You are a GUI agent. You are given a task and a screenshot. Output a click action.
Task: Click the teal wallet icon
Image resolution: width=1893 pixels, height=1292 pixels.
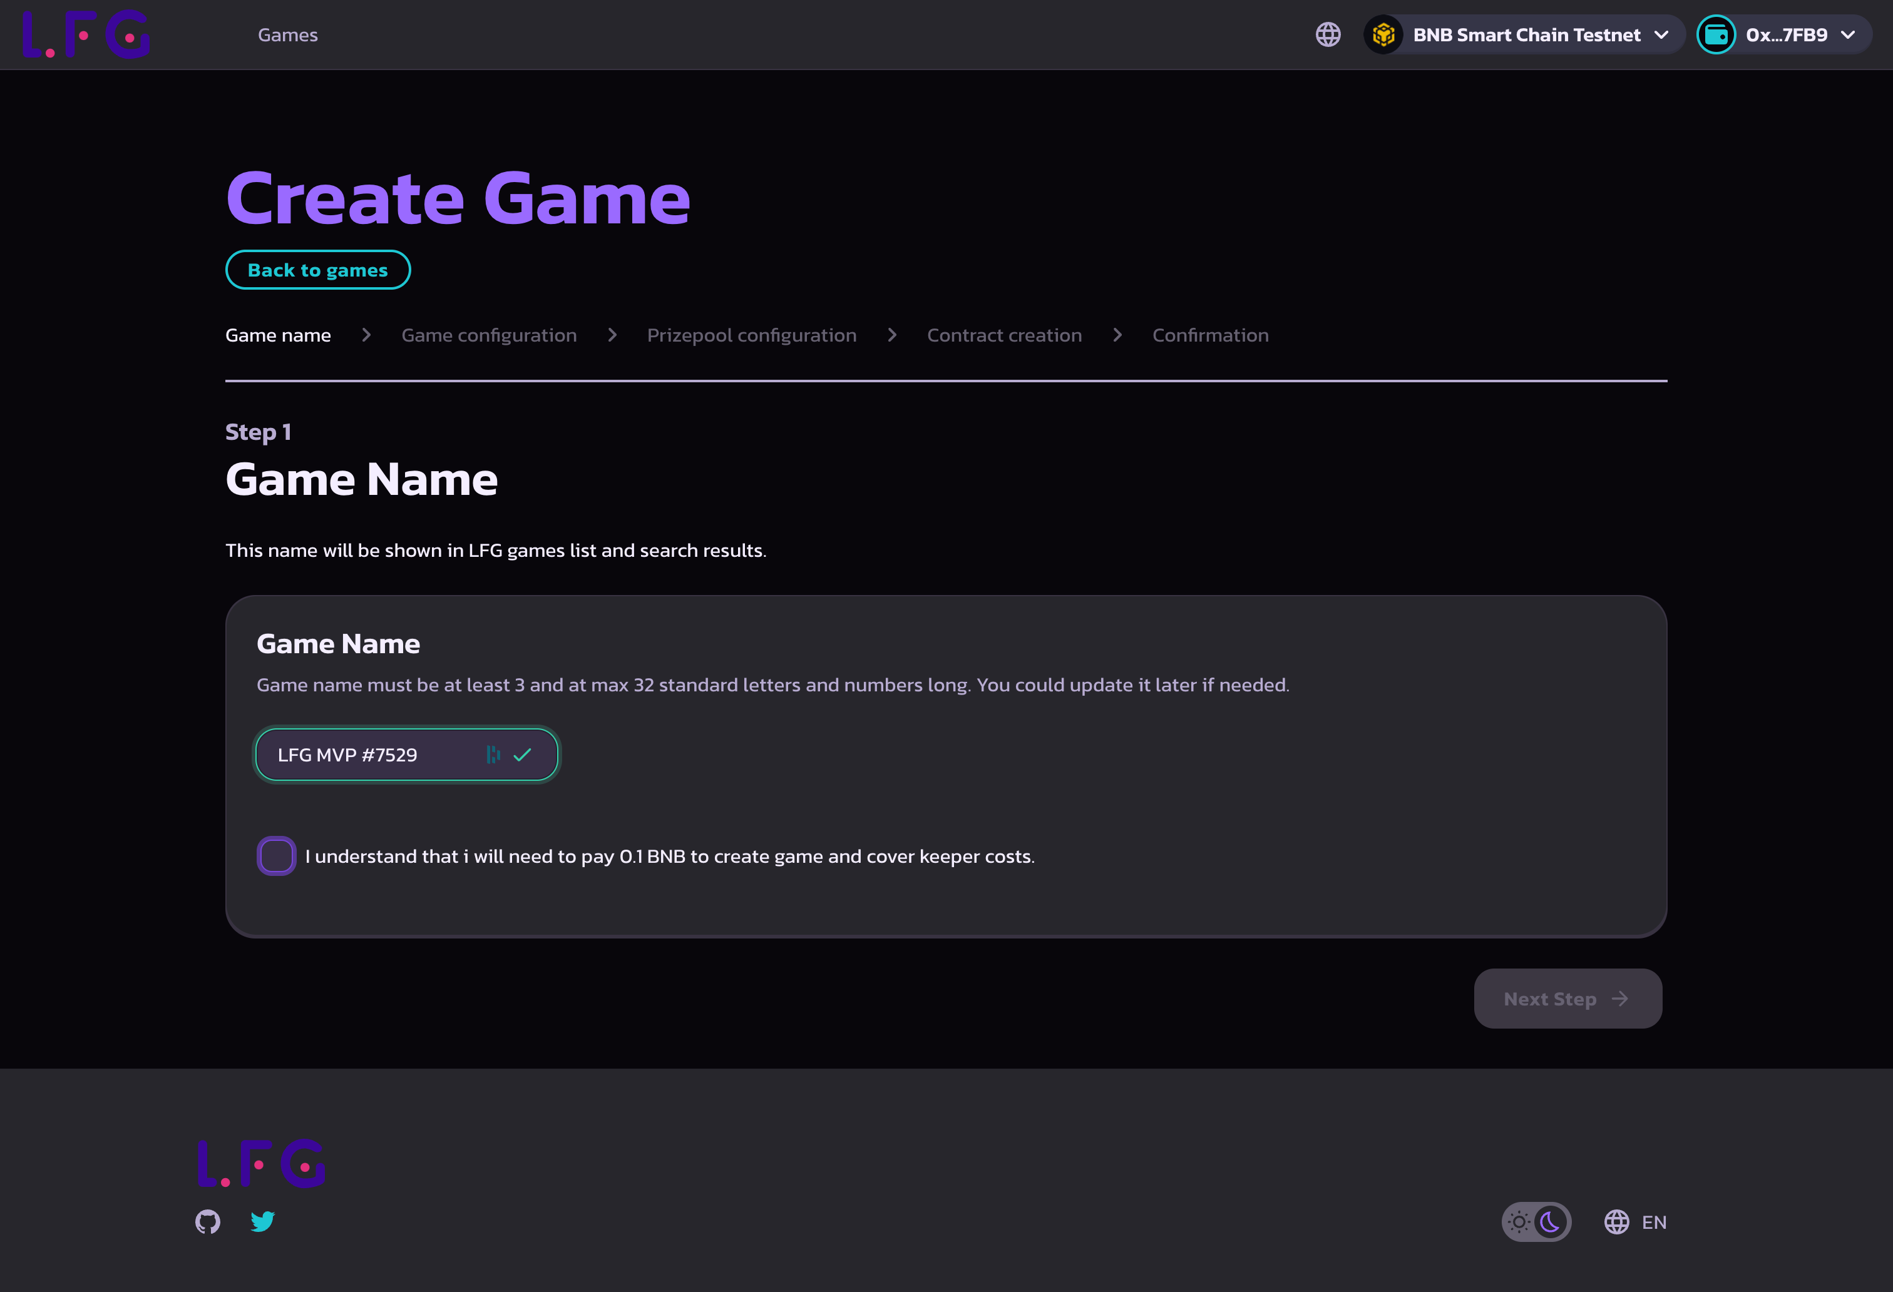[1715, 34]
